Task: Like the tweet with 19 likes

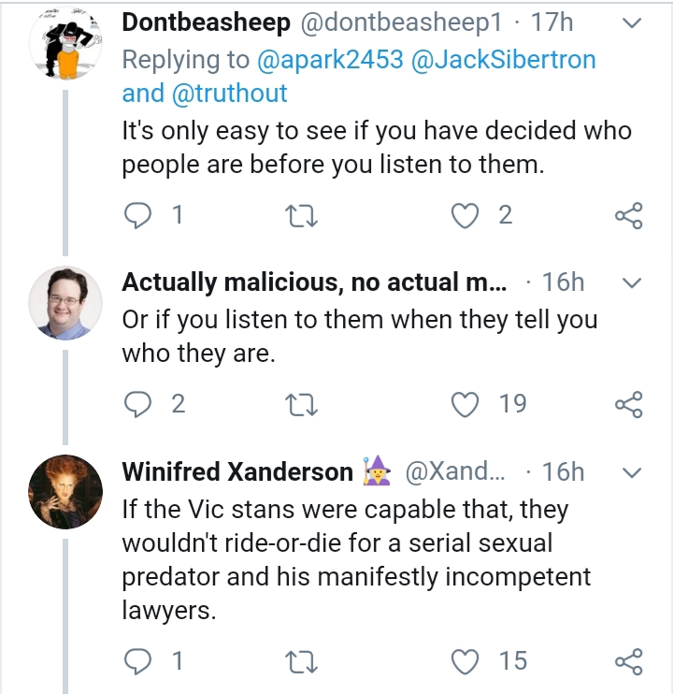Action: point(465,405)
